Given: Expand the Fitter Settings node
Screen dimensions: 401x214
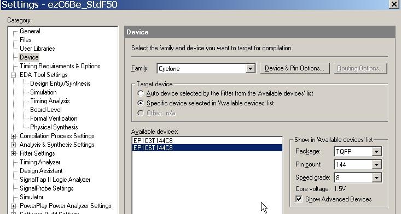Looking at the screenshot, I should [x=13, y=153].
